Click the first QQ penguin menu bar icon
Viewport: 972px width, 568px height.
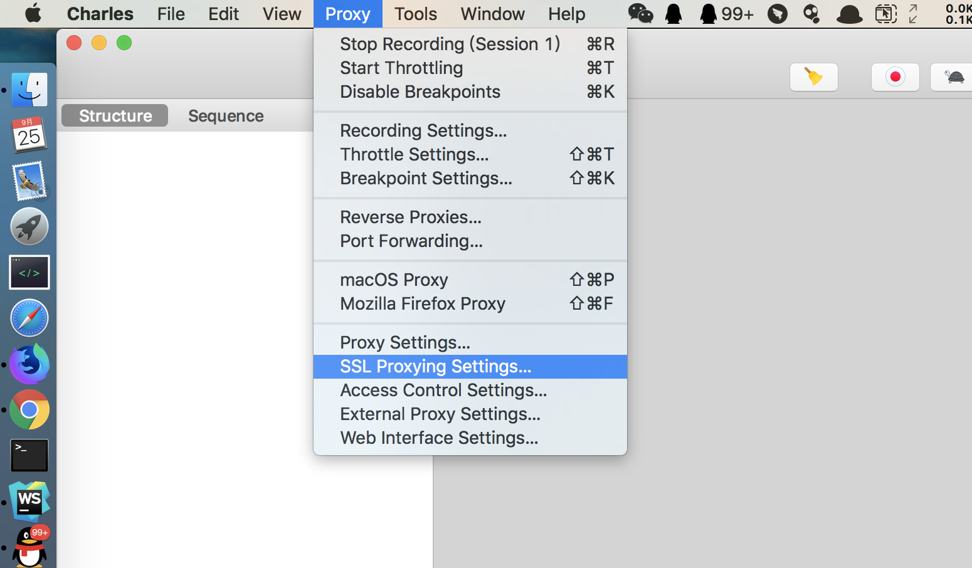coord(674,13)
